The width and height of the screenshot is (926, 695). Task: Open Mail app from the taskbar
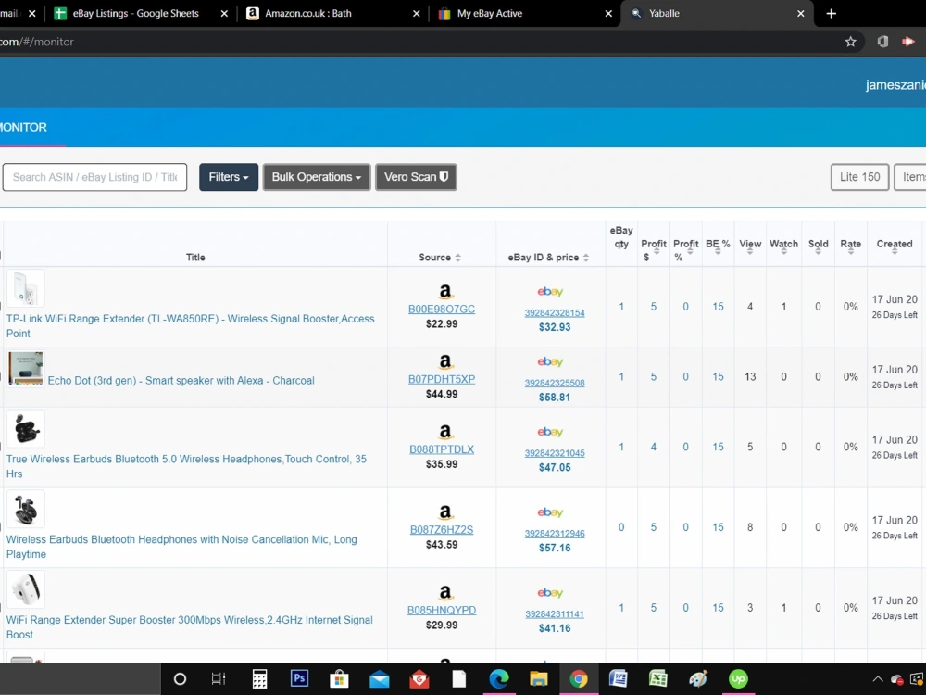coord(379,679)
